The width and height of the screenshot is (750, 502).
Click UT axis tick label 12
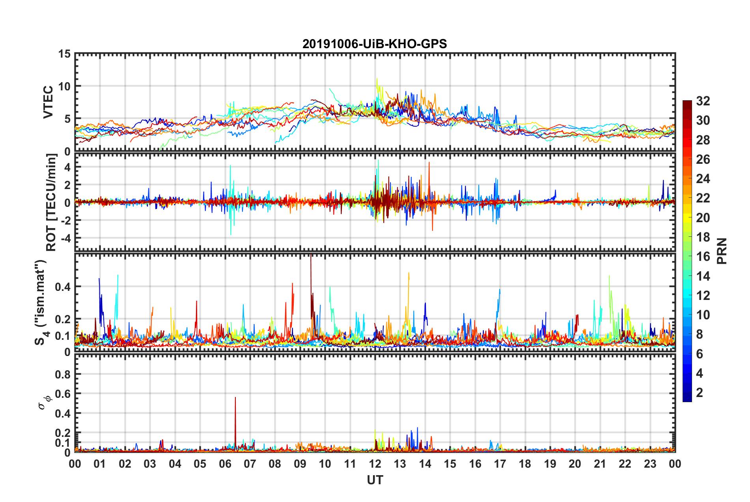click(375, 464)
